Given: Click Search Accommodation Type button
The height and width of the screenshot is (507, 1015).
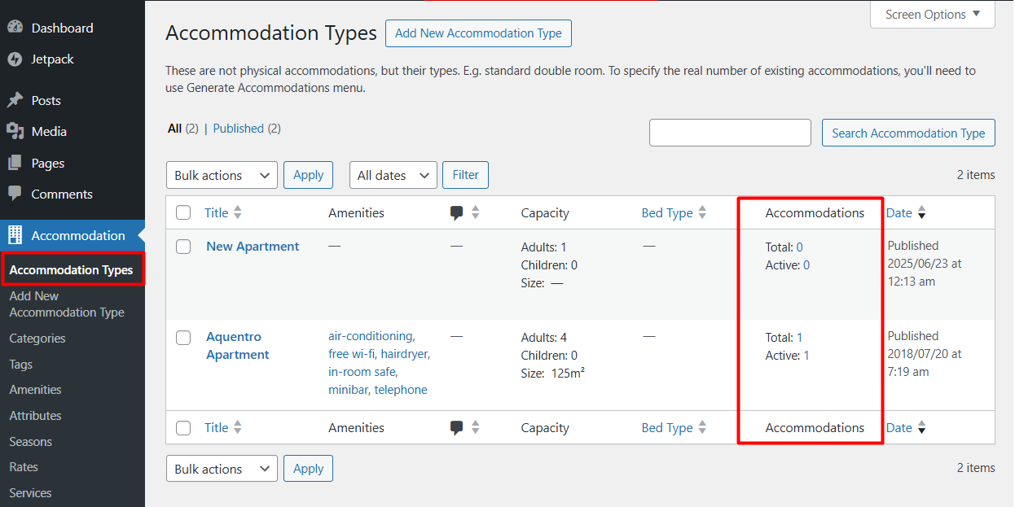Looking at the screenshot, I should click(x=908, y=133).
